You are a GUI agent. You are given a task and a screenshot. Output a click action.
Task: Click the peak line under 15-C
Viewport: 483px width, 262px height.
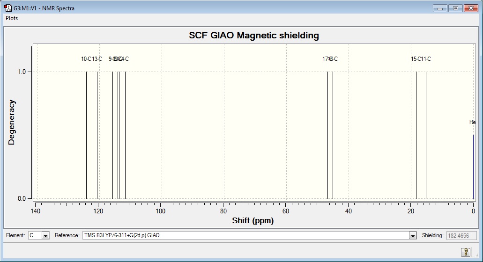416,135
